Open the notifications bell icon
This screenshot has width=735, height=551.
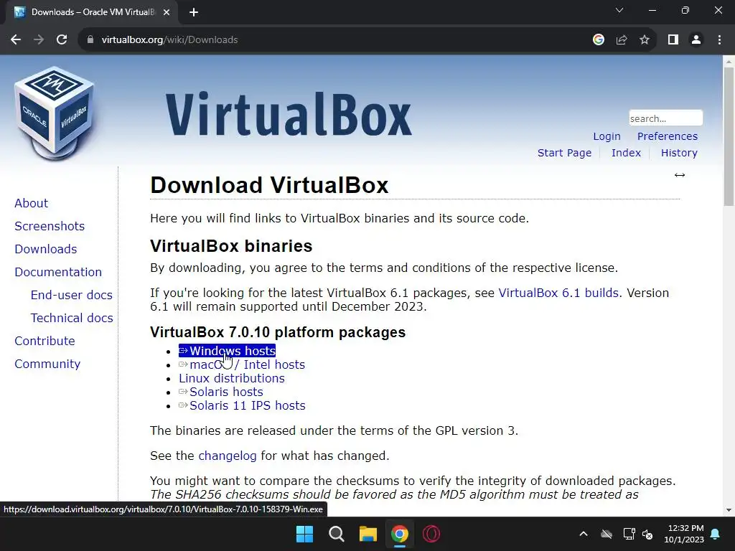pyautogui.click(x=716, y=534)
